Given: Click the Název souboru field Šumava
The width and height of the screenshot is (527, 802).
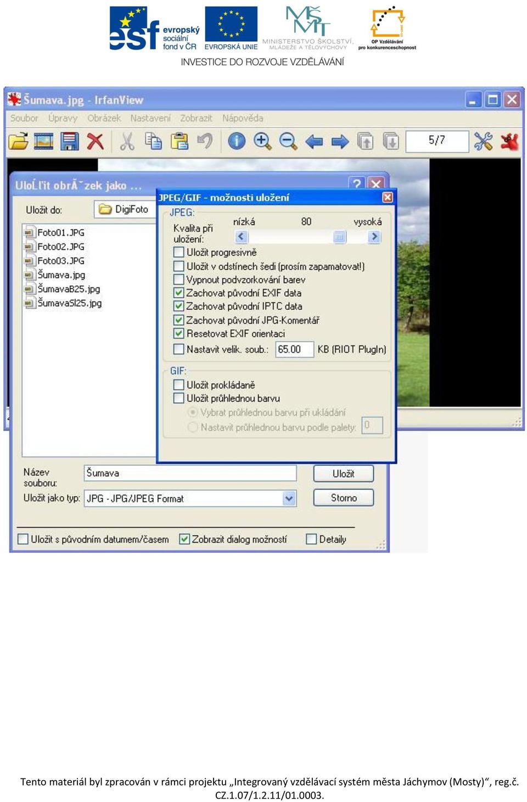Looking at the screenshot, I should [190, 473].
